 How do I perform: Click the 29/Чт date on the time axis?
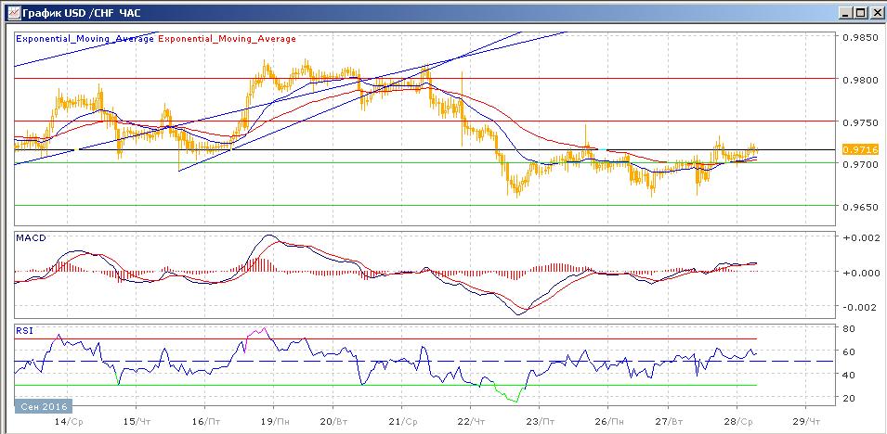click(804, 420)
